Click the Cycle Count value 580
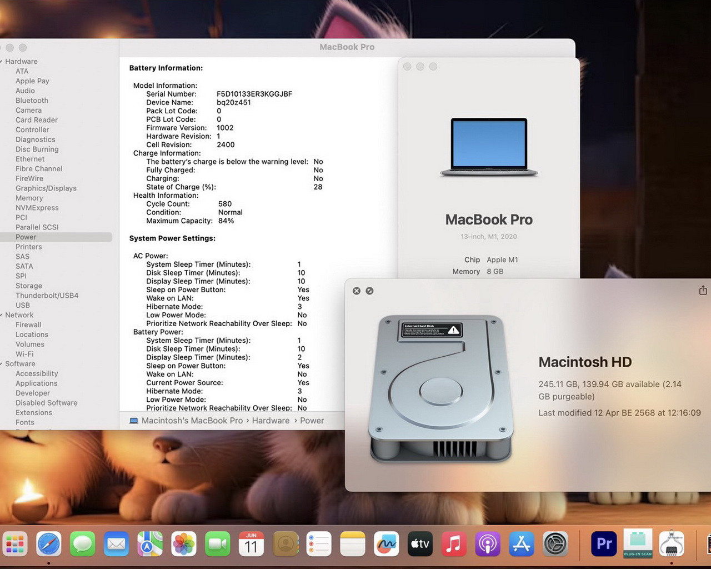Image resolution: width=711 pixels, height=569 pixels. (225, 204)
